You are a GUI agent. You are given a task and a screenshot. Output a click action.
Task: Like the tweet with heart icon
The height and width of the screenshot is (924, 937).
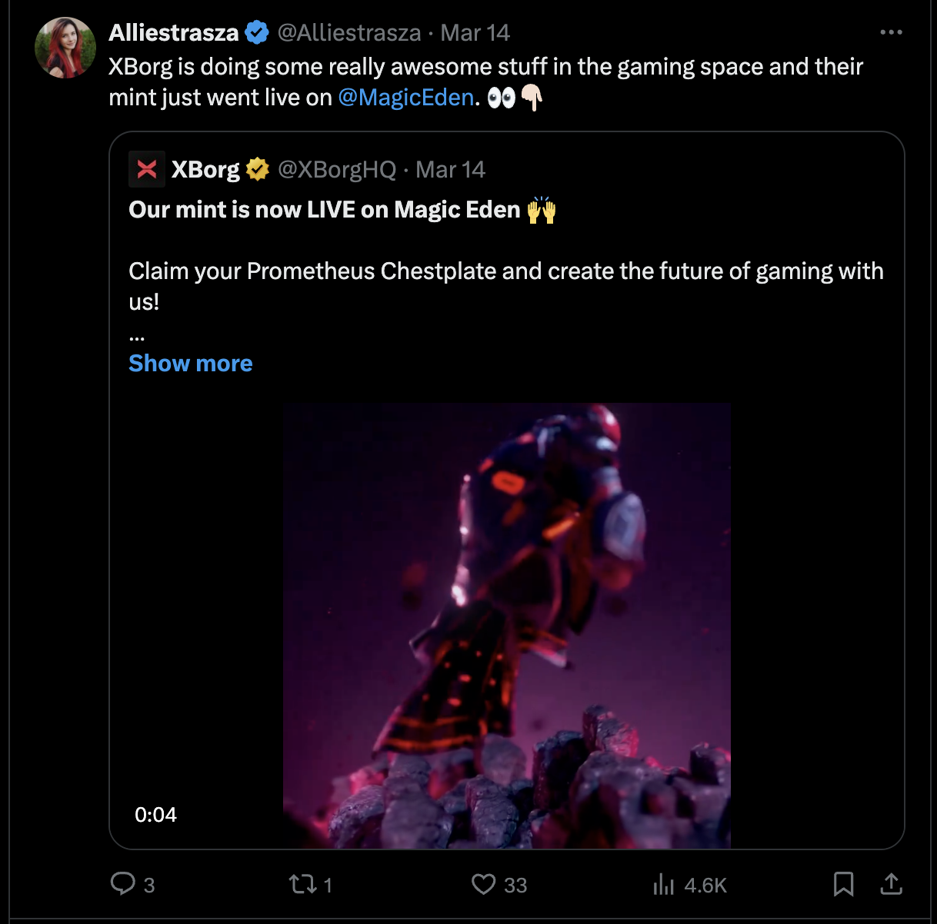[x=483, y=884]
